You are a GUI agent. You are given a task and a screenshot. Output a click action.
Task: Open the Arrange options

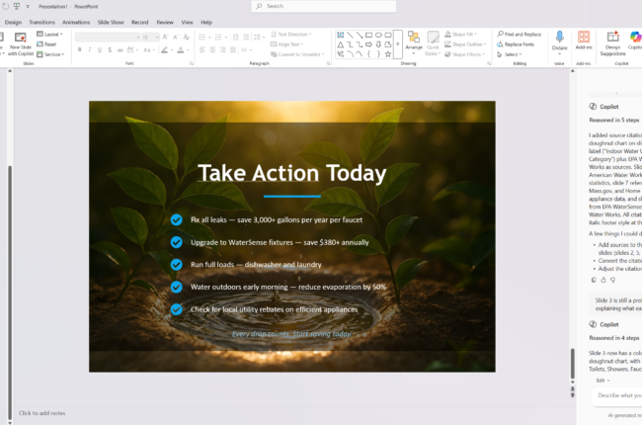[x=414, y=42]
